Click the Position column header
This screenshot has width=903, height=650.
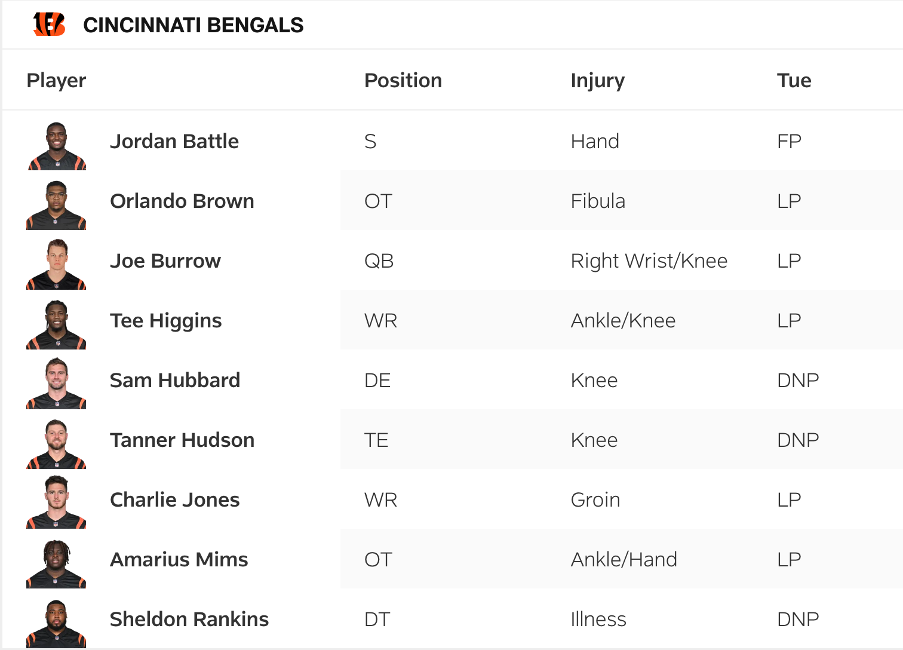click(403, 81)
